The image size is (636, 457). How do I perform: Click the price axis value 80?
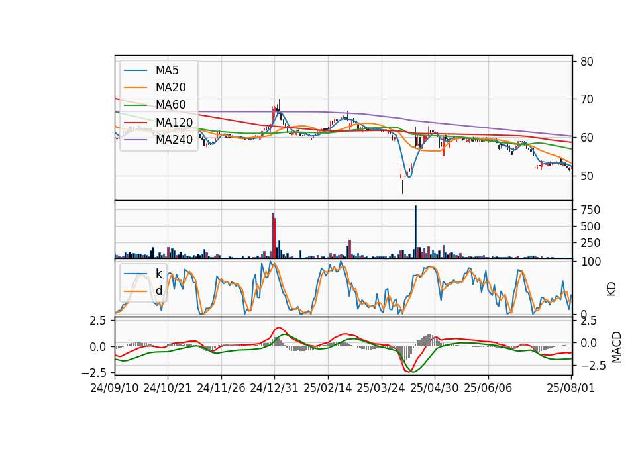point(586,62)
